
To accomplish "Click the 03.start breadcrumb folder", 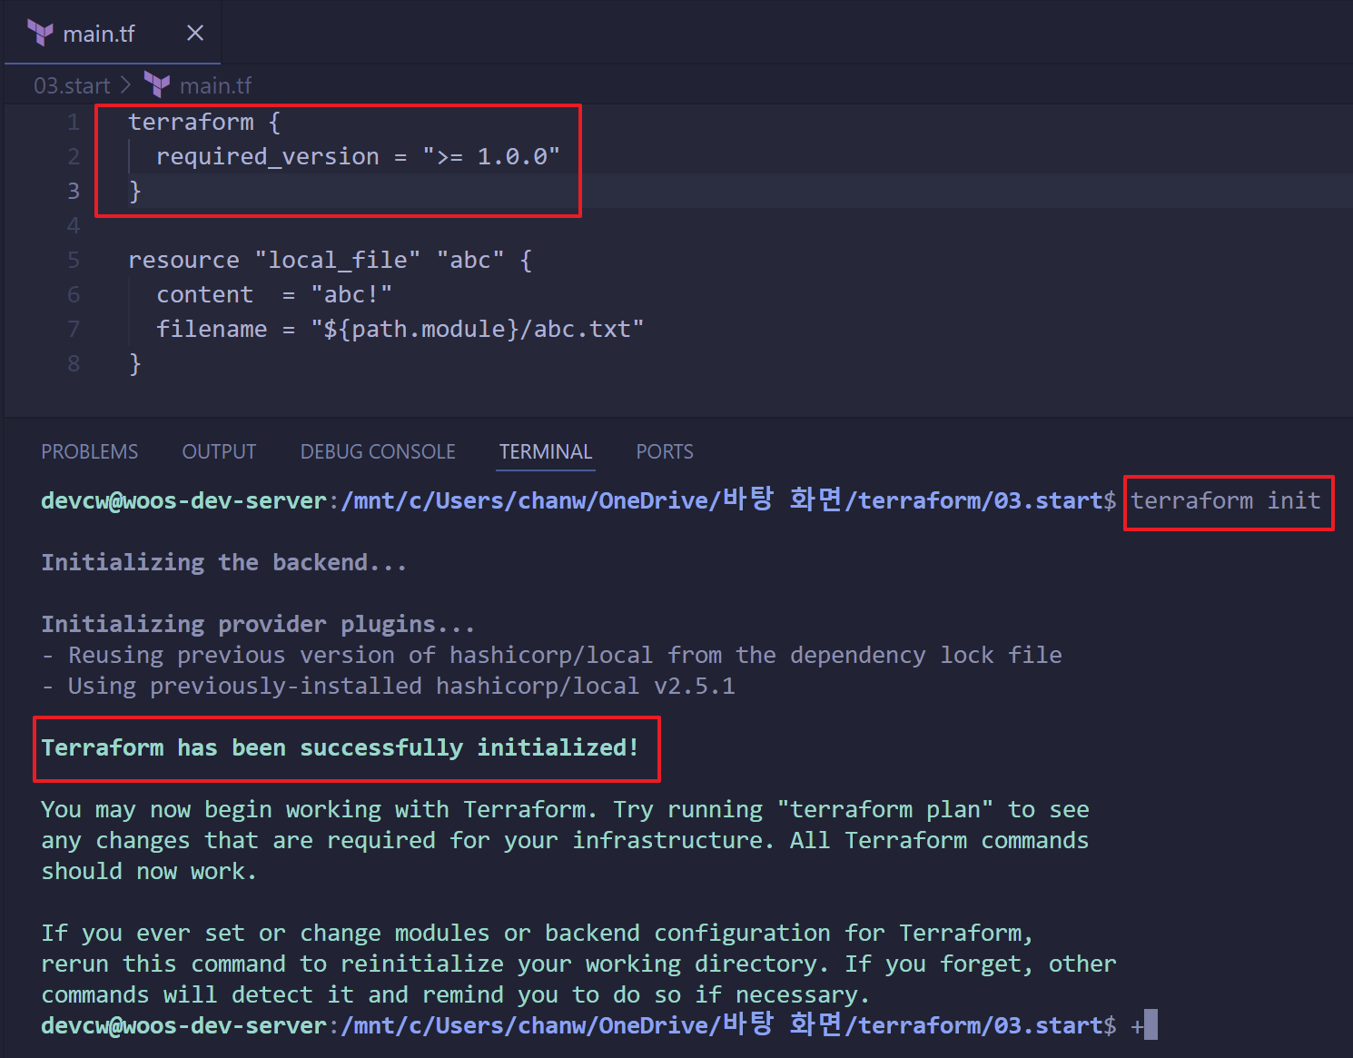I will tap(72, 85).
